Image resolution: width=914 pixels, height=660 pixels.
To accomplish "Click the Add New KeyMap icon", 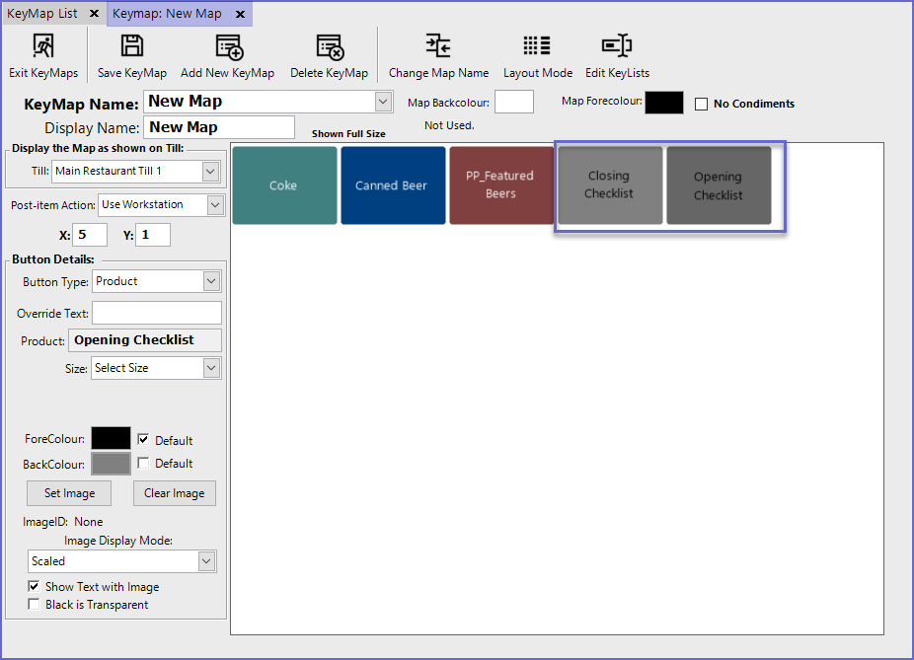I will (x=228, y=46).
